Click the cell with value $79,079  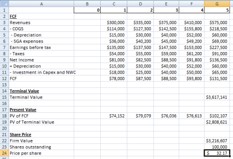141,116
